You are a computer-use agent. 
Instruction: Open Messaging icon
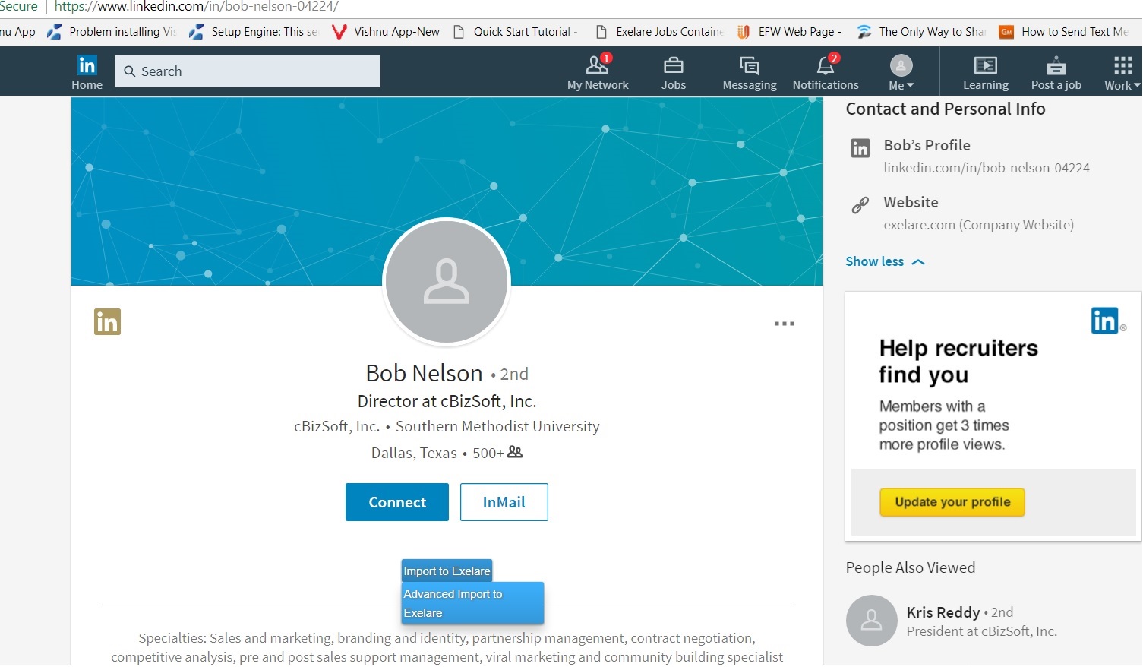tap(750, 65)
